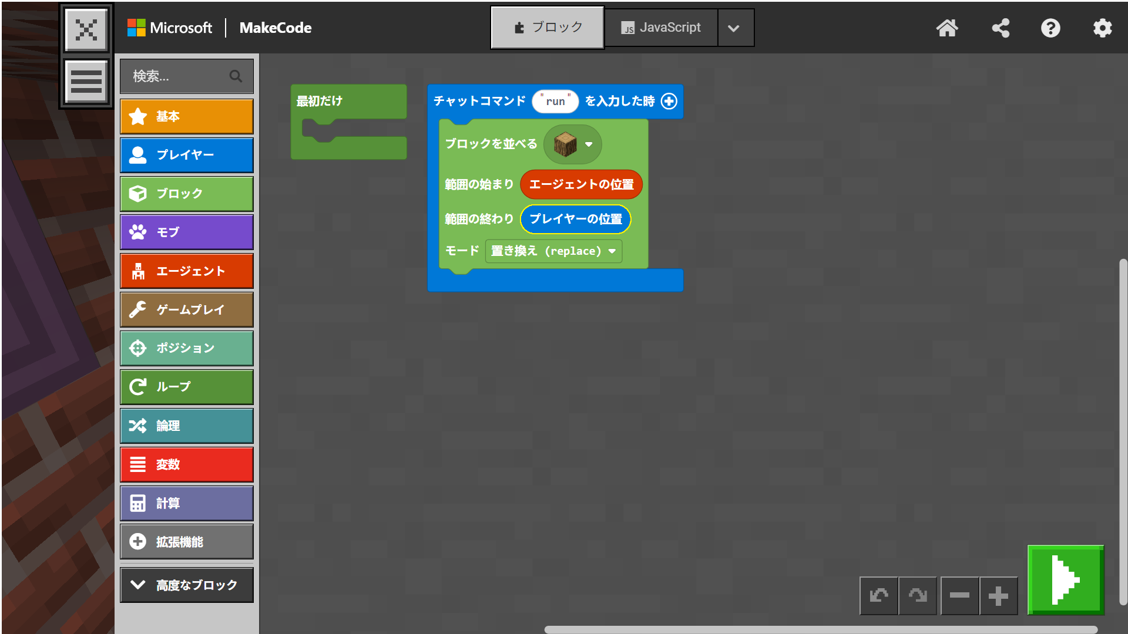Open the 置き換え (replace) mode dropdown
This screenshot has width=1128, height=634.
(553, 251)
